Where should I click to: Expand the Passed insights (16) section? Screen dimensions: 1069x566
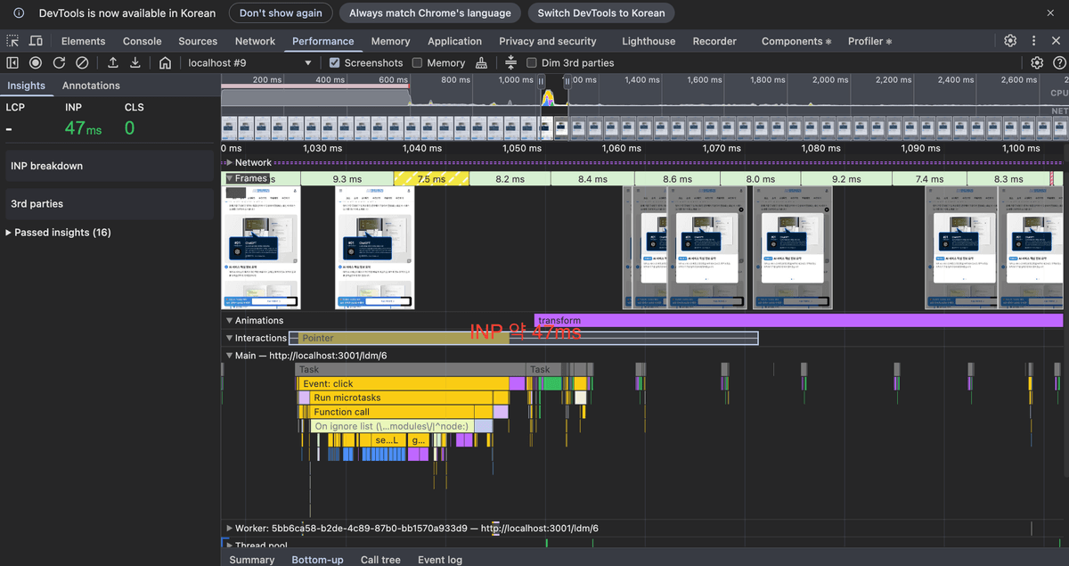click(9, 233)
